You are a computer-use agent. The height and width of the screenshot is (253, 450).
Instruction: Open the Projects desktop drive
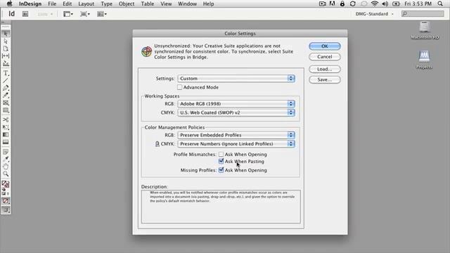pyautogui.click(x=424, y=60)
